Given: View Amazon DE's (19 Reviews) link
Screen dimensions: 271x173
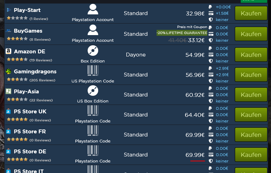Looking at the screenshot, I should coord(41,60).
